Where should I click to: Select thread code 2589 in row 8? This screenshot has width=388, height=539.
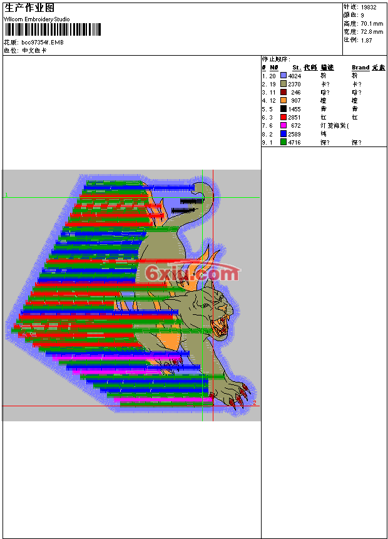click(x=294, y=135)
